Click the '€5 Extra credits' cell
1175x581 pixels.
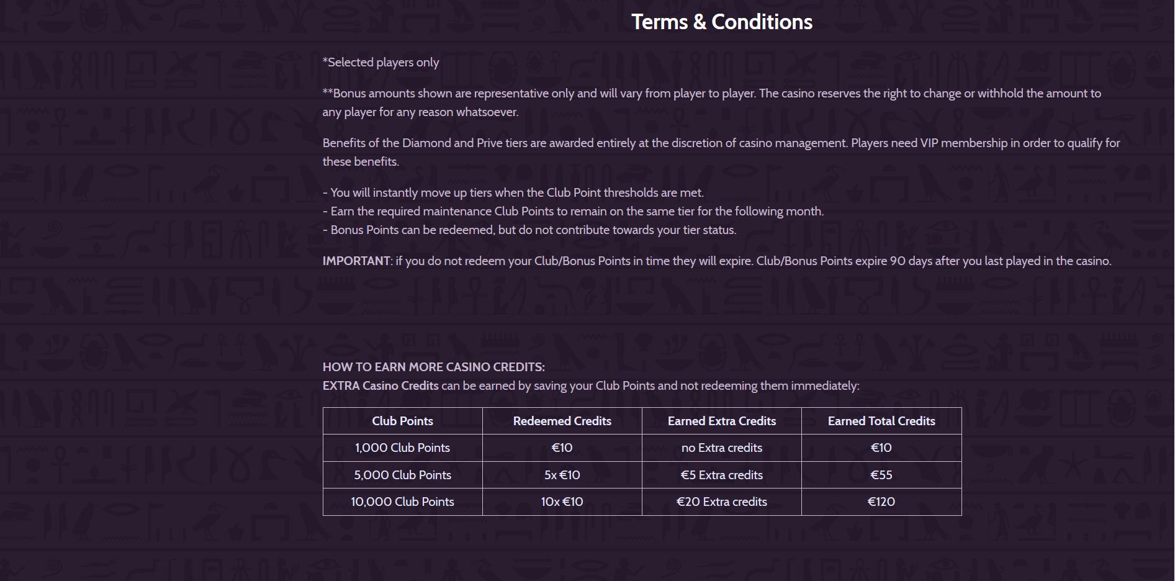pyautogui.click(x=722, y=475)
